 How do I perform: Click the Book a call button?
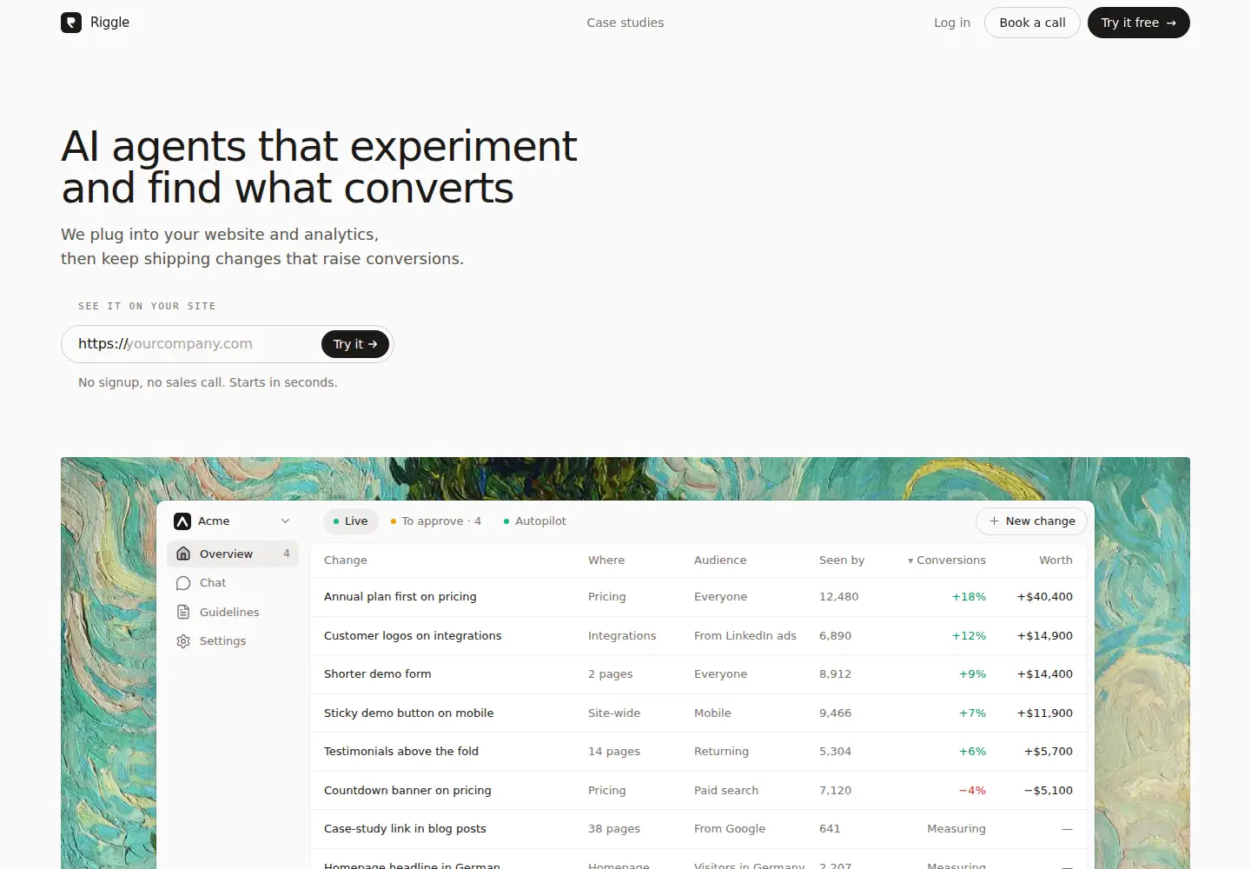1032,23
